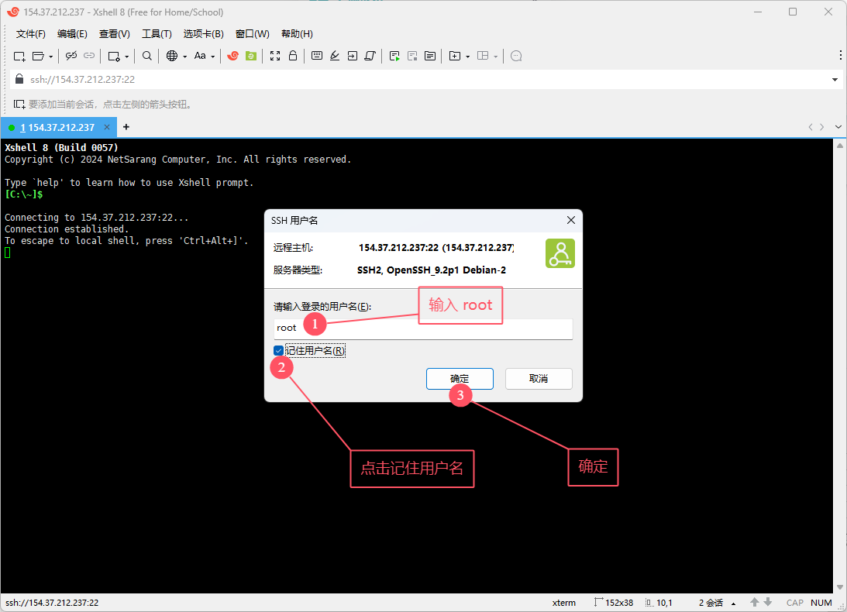Click the green user key icon in dialog
This screenshot has height=612, width=847.
click(560, 253)
